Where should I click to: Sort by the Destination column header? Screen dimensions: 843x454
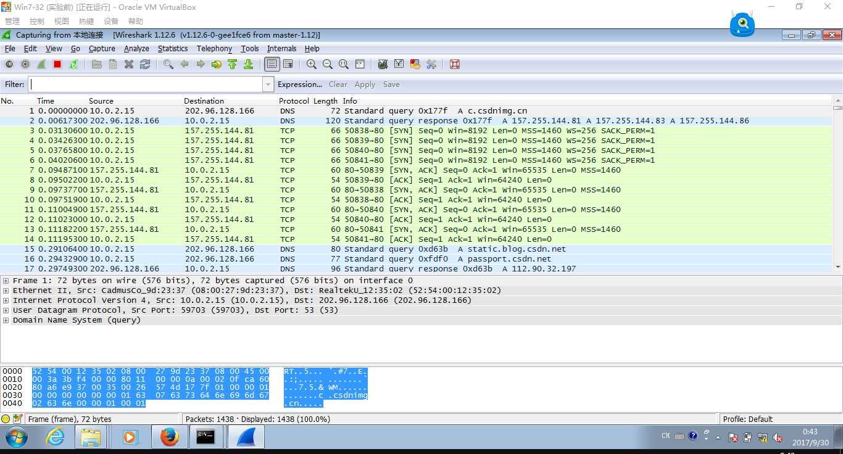click(x=204, y=101)
